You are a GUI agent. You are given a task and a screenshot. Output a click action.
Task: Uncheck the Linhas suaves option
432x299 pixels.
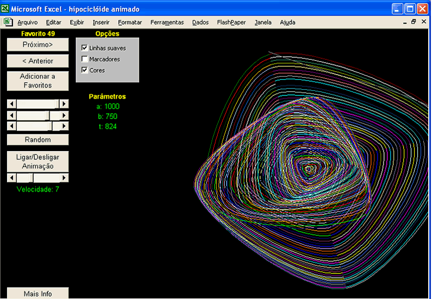tap(84, 48)
